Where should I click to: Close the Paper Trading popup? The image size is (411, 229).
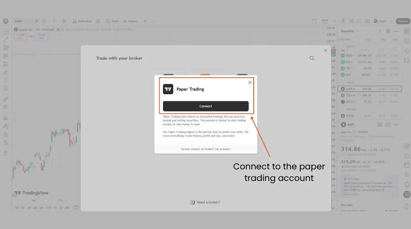coord(250,82)
